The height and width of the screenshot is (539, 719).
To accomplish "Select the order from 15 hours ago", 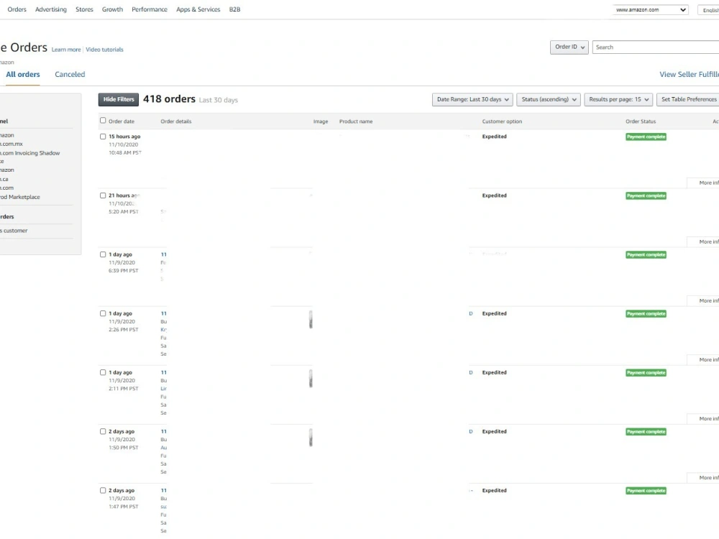I will click(103, 137).
